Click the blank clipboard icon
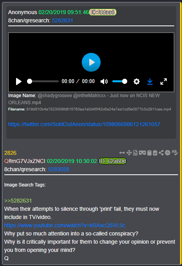 pos(149,153)
